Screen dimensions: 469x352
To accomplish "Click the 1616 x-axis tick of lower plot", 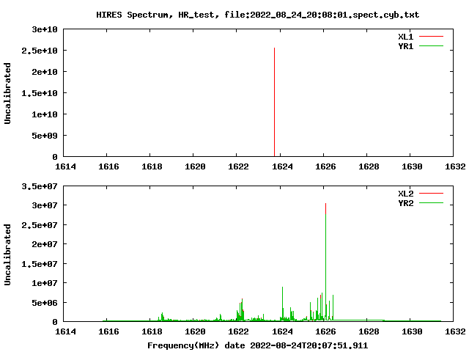I will click(x=108, y=331).
